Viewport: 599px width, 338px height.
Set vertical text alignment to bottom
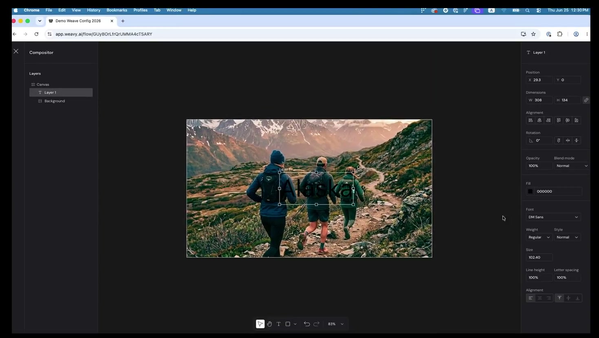pos(577,298)
